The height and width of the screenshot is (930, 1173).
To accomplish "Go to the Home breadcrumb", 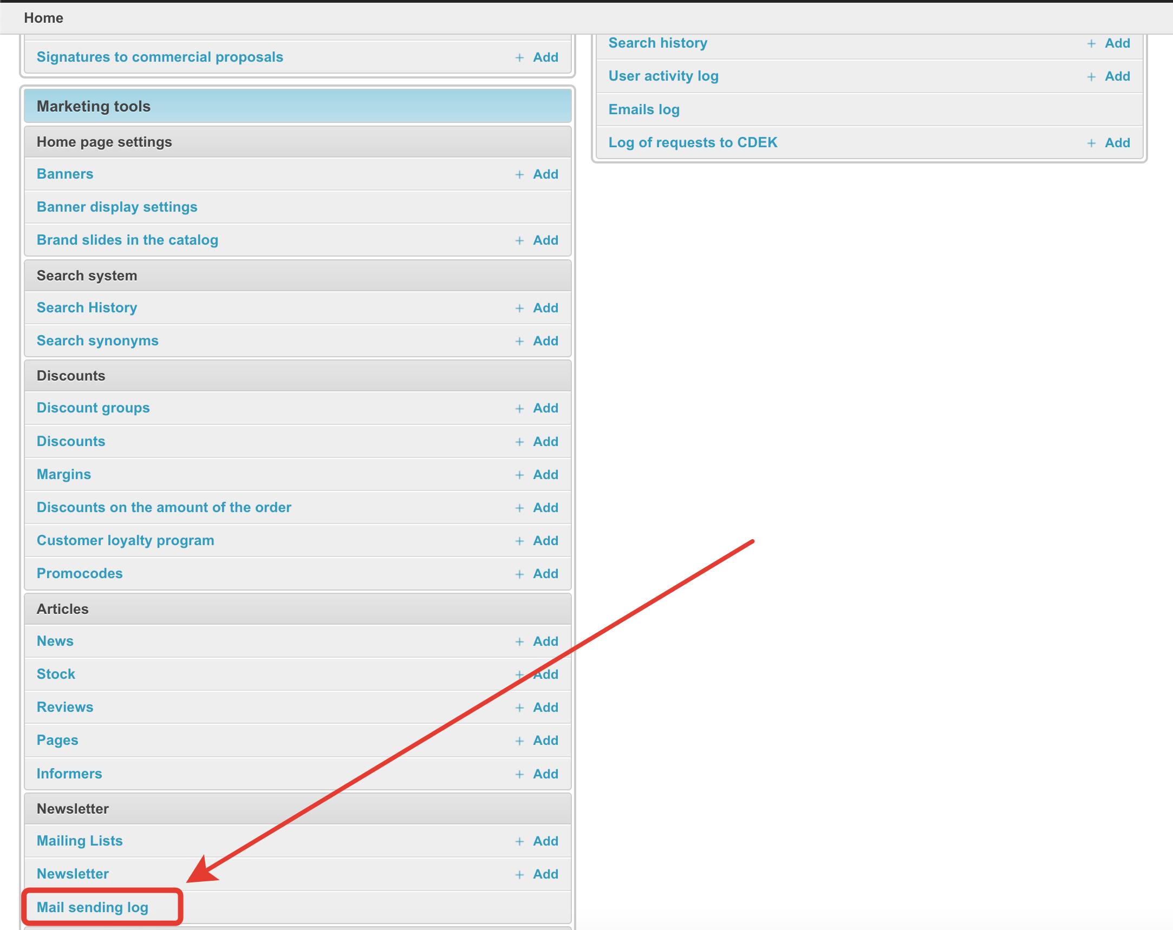I will coord(43,18).
